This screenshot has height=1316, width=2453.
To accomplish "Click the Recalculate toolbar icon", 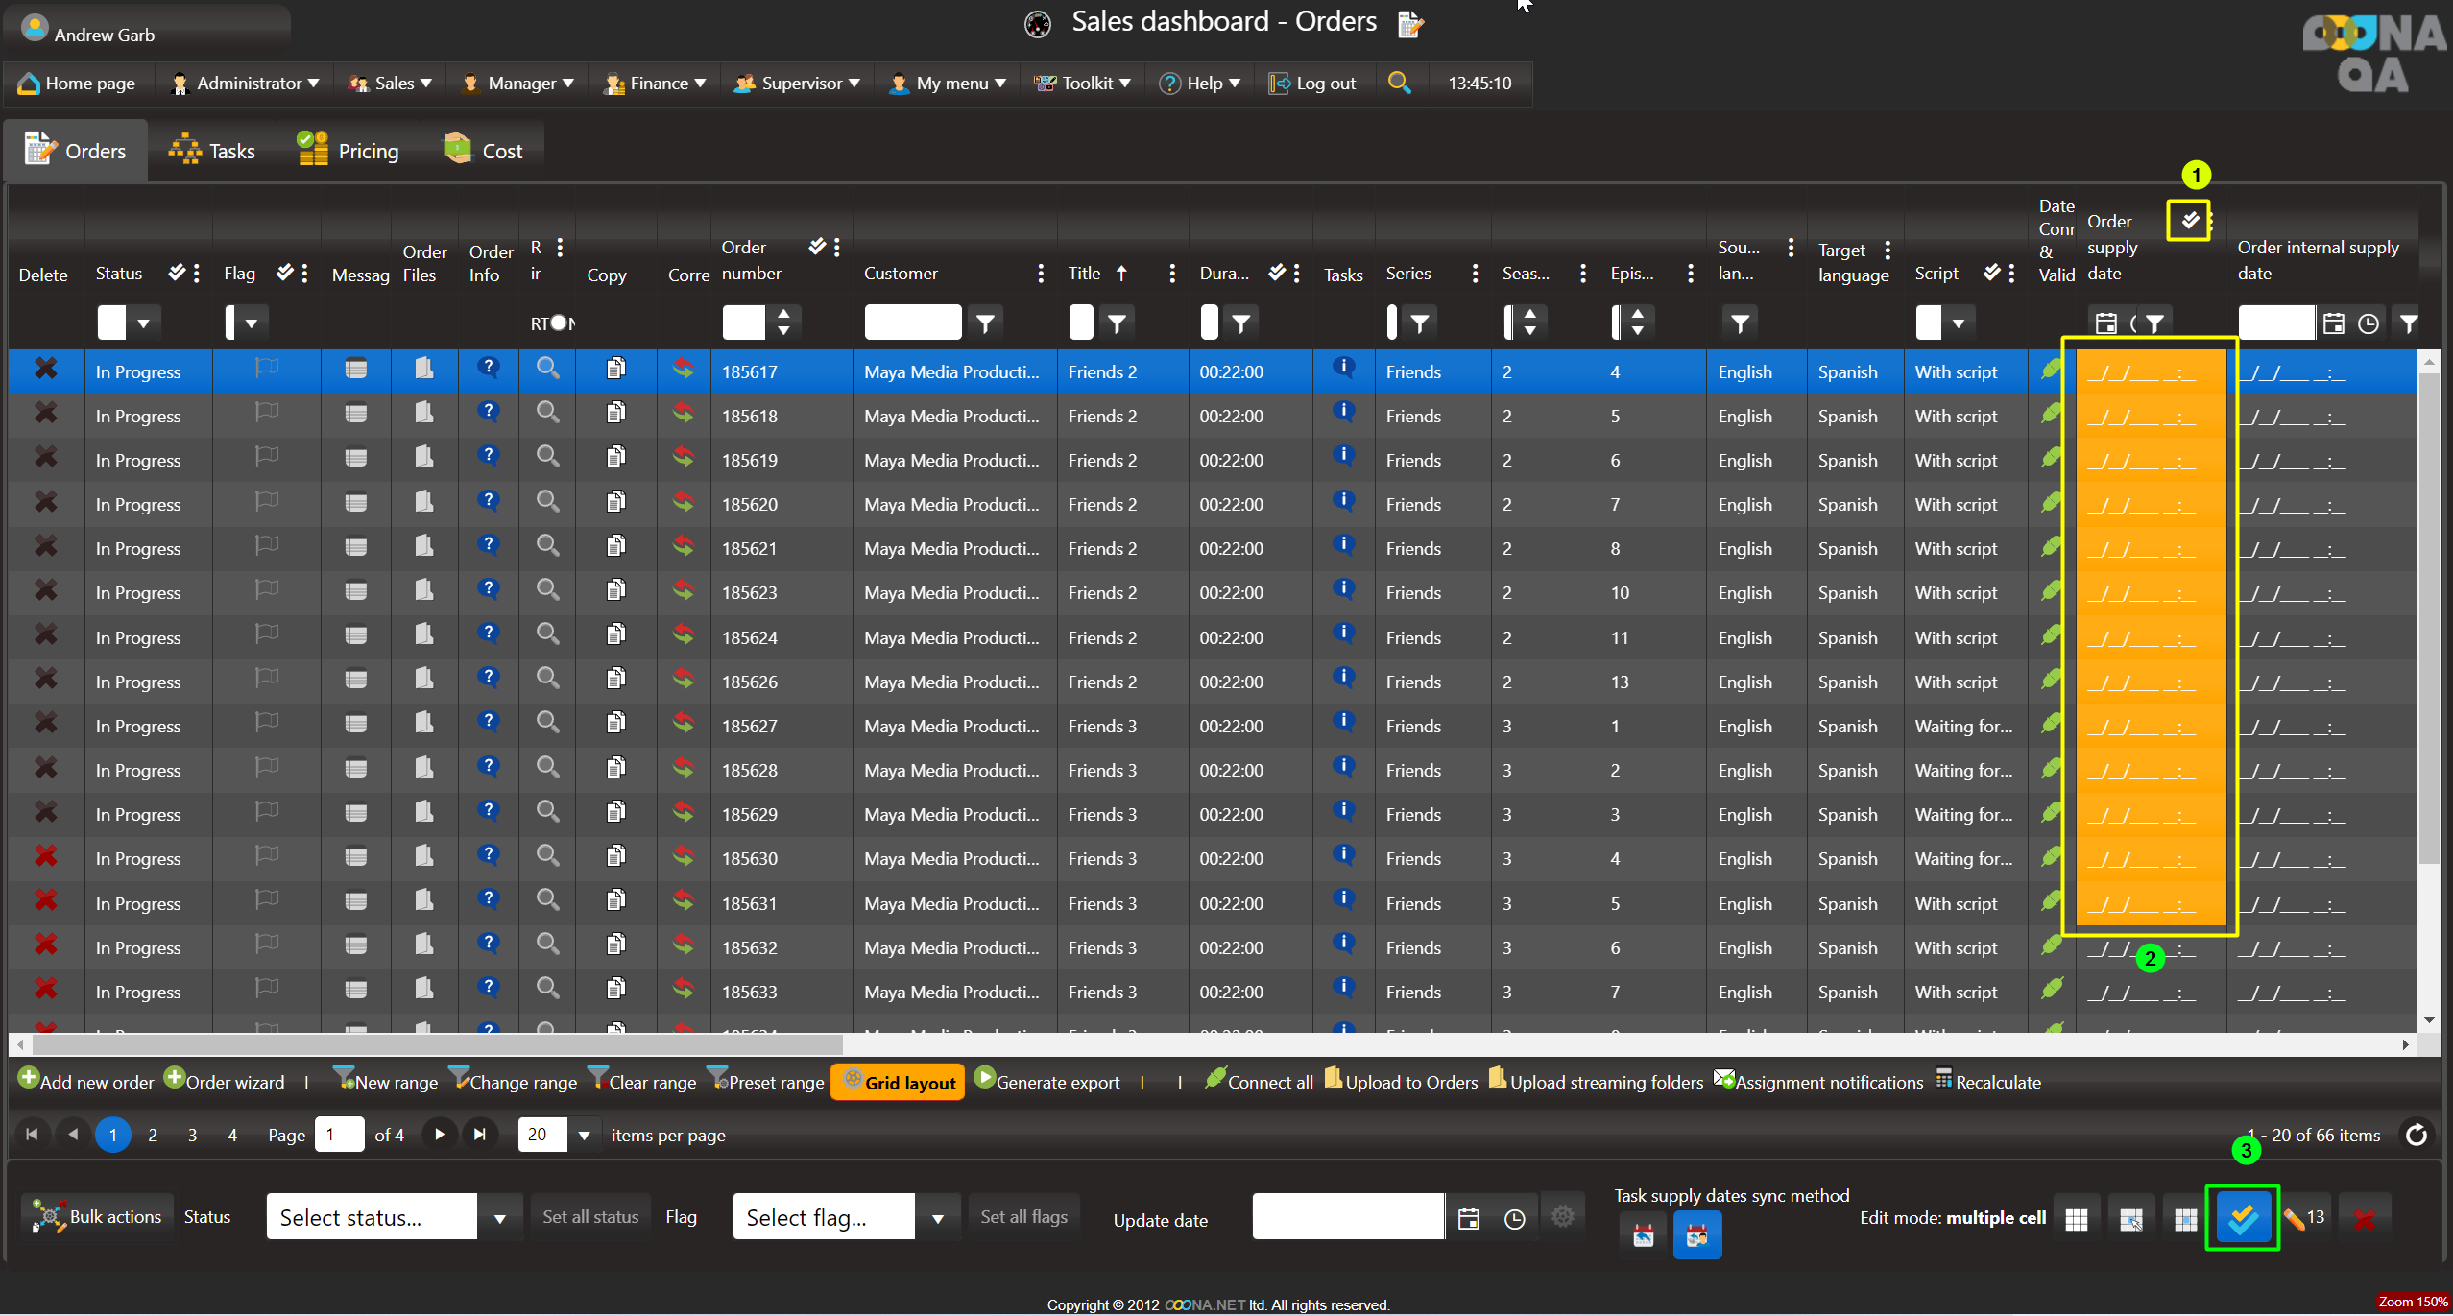I will coord(1944,1080).
